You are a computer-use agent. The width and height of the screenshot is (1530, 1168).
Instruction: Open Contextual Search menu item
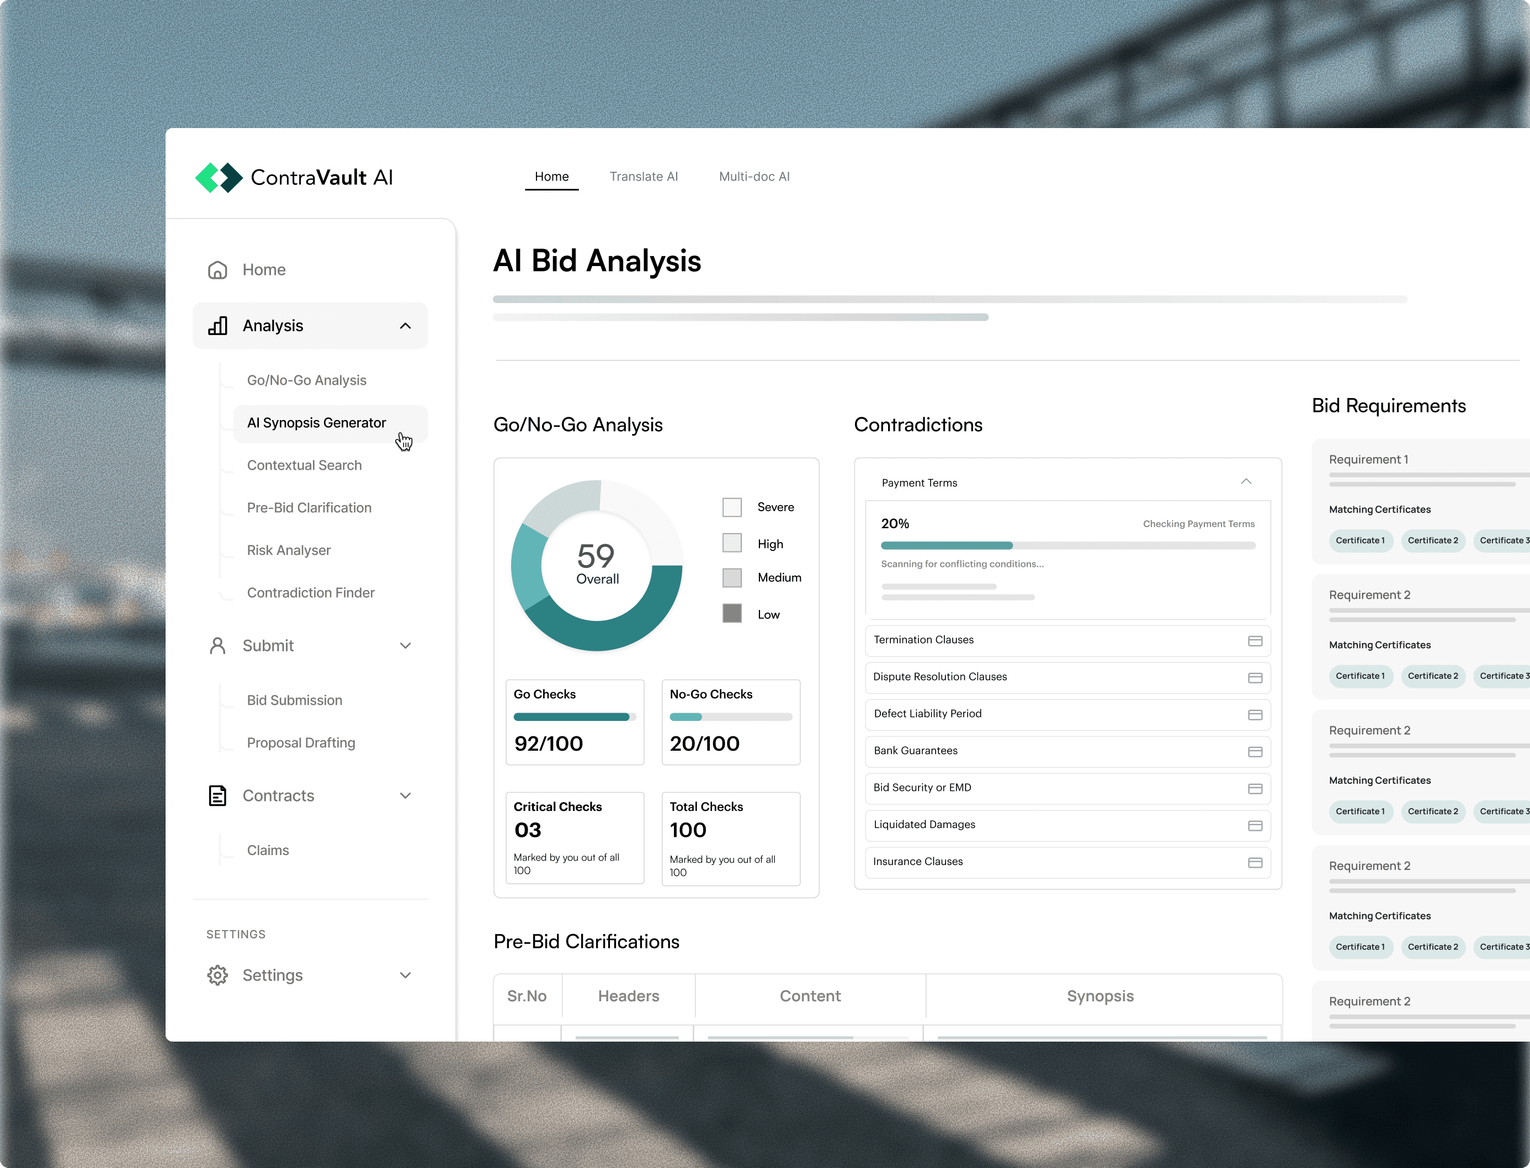pyautogui.click(x=305, y=465)
